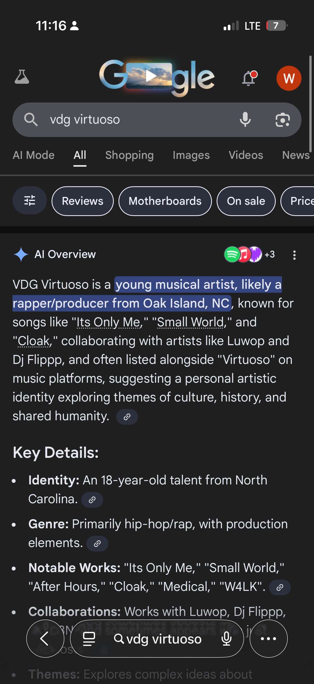Switch to the Images tab
This screenshot has height=684, width=314.
[191, 155]
